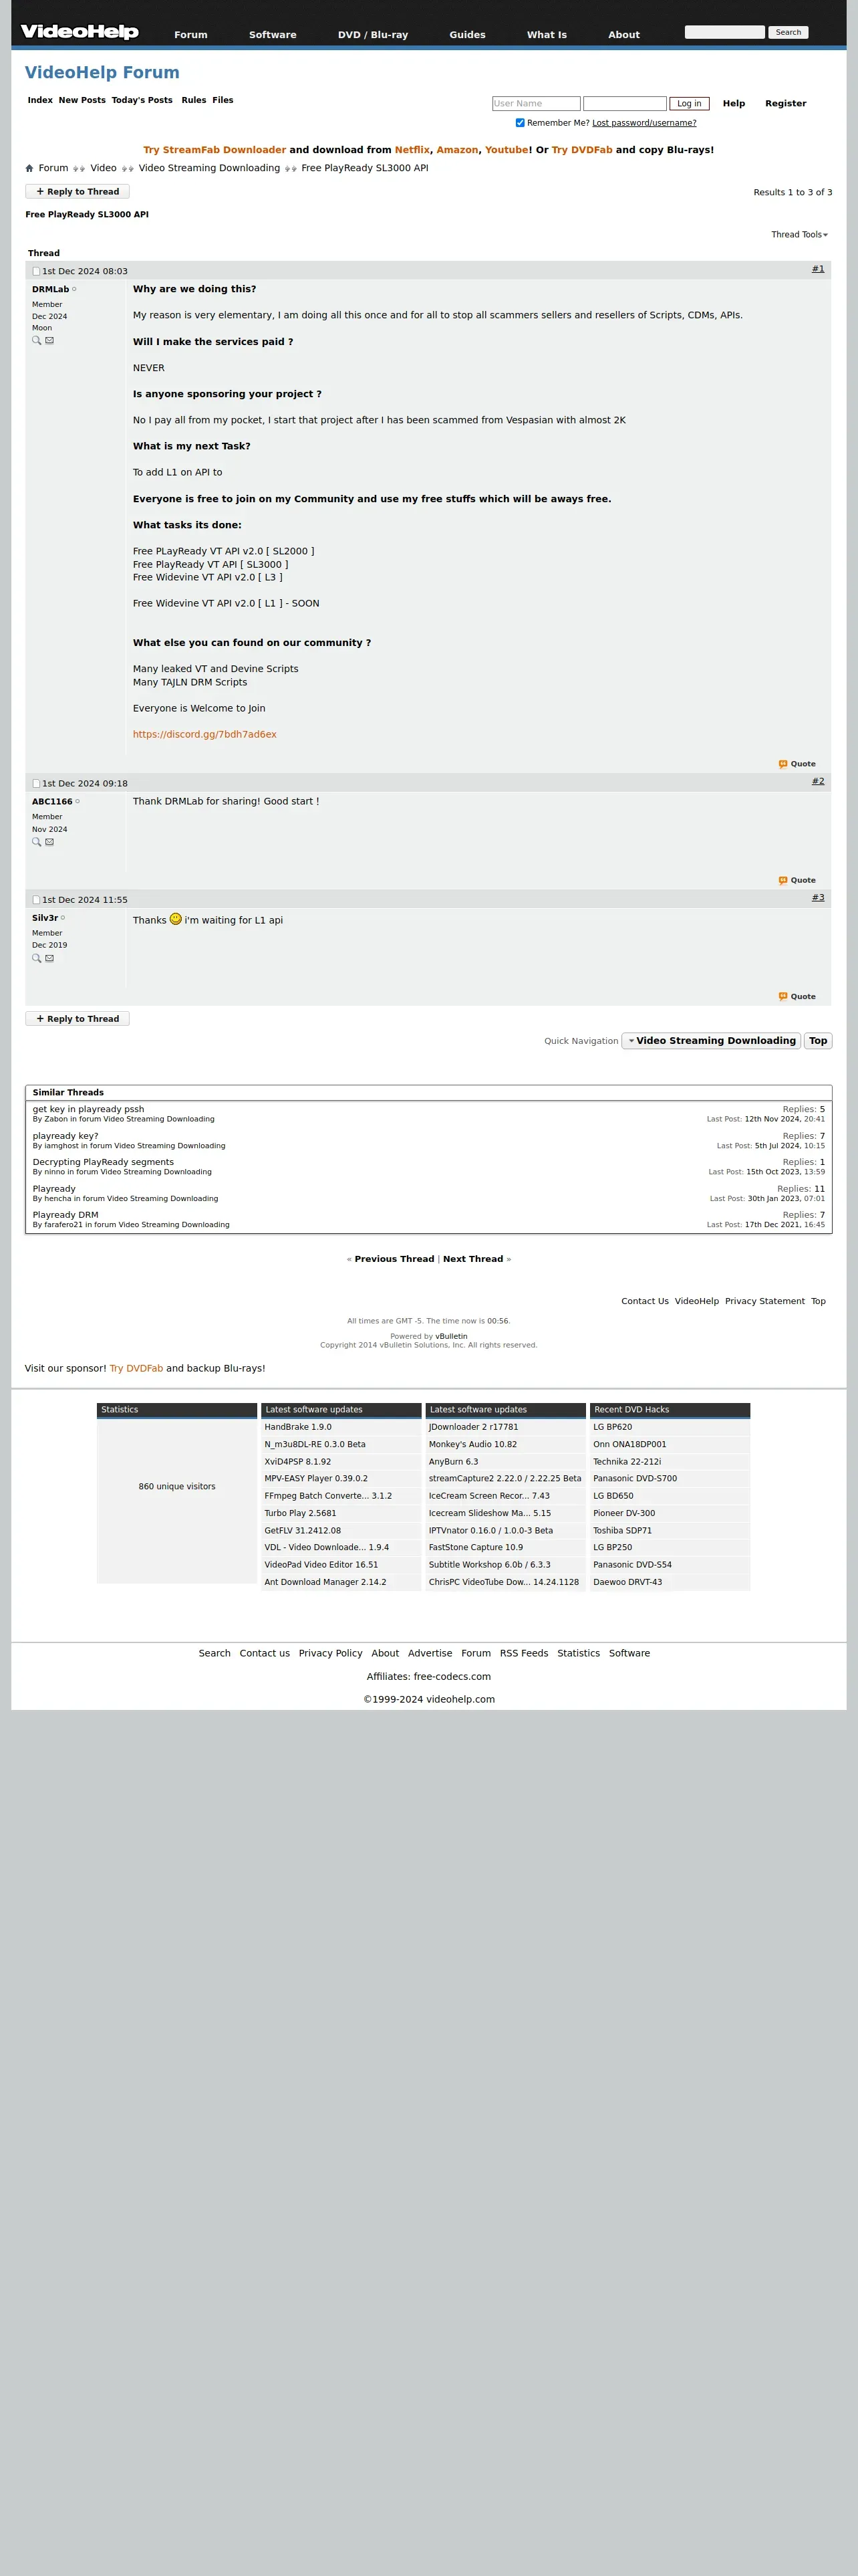858x2576 pixels.
Task: Click the home icon in breadcrumb
Action: coord(29,168)
